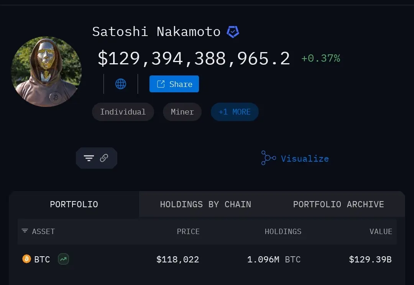The height and width of the screenshot is (285, 414).
Task: Select the Miner tag
Action: coord(182,112)
